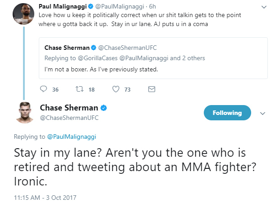Click the Chase Sherman name in main tweet
This screenshot has height=207, width=280.
pyautogui.click(x=69, y=108)
